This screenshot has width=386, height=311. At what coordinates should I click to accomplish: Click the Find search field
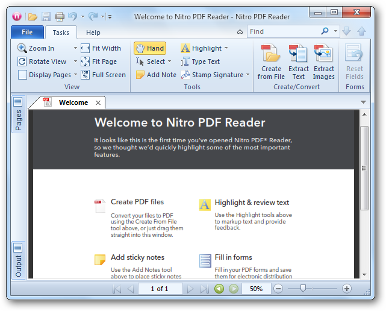[x=283, y=31]
